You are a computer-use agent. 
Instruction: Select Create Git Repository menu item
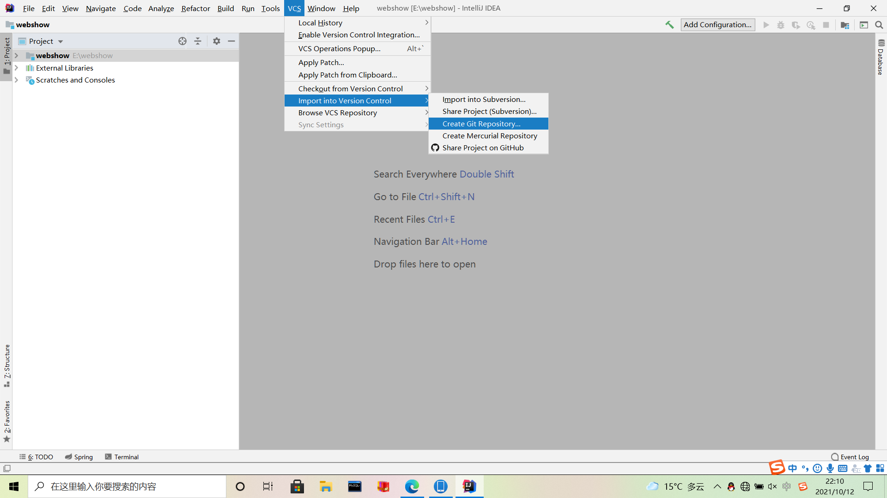[x=481, y=124]
